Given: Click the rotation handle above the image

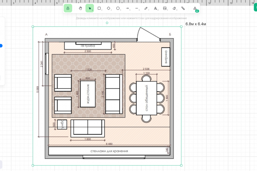Looking at the screenshot, I should 107,23.
